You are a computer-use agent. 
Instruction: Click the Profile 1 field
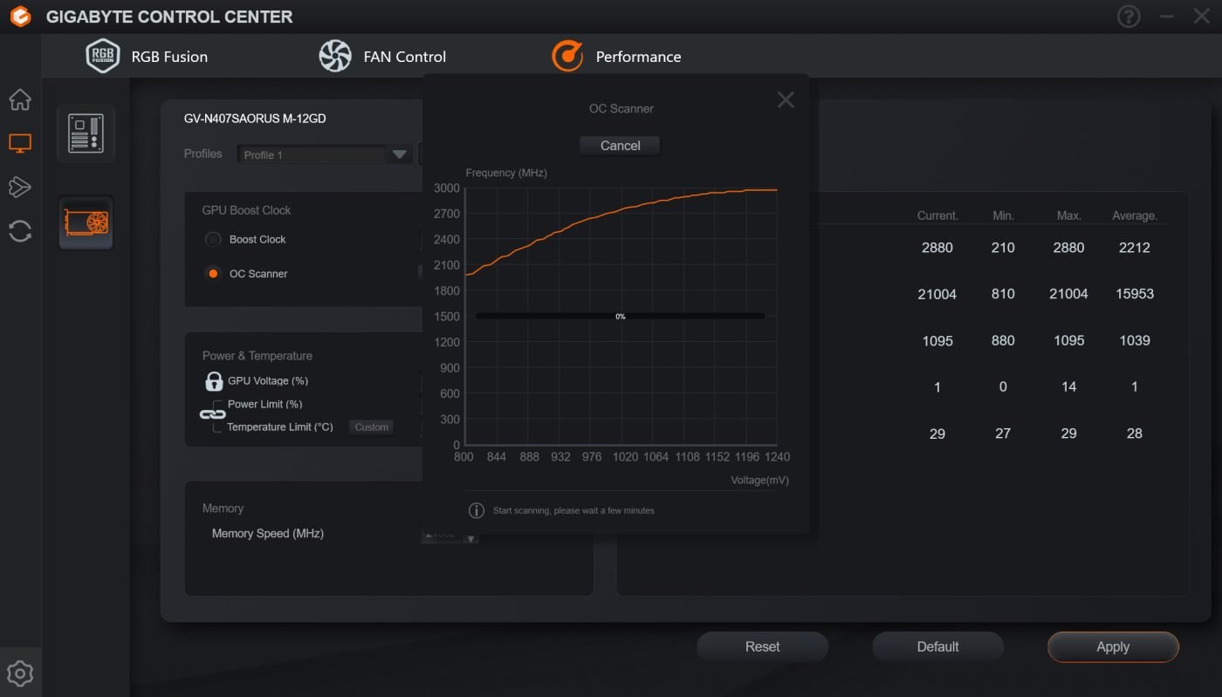pos(312,154)
